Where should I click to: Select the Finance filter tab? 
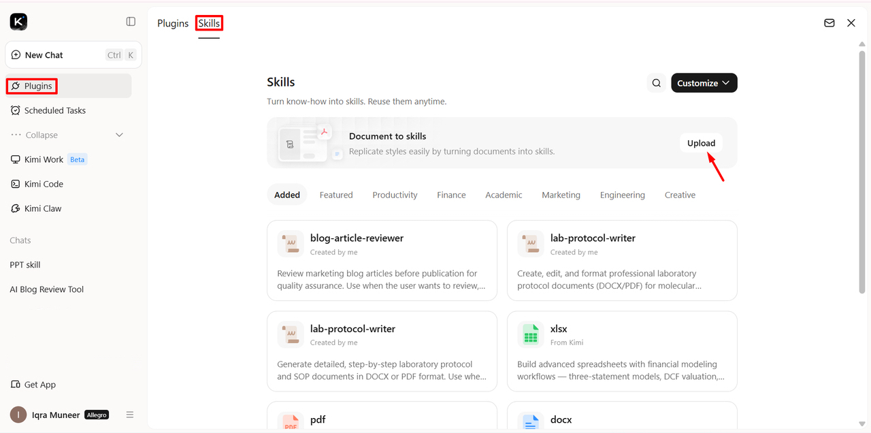pos(451,195)
